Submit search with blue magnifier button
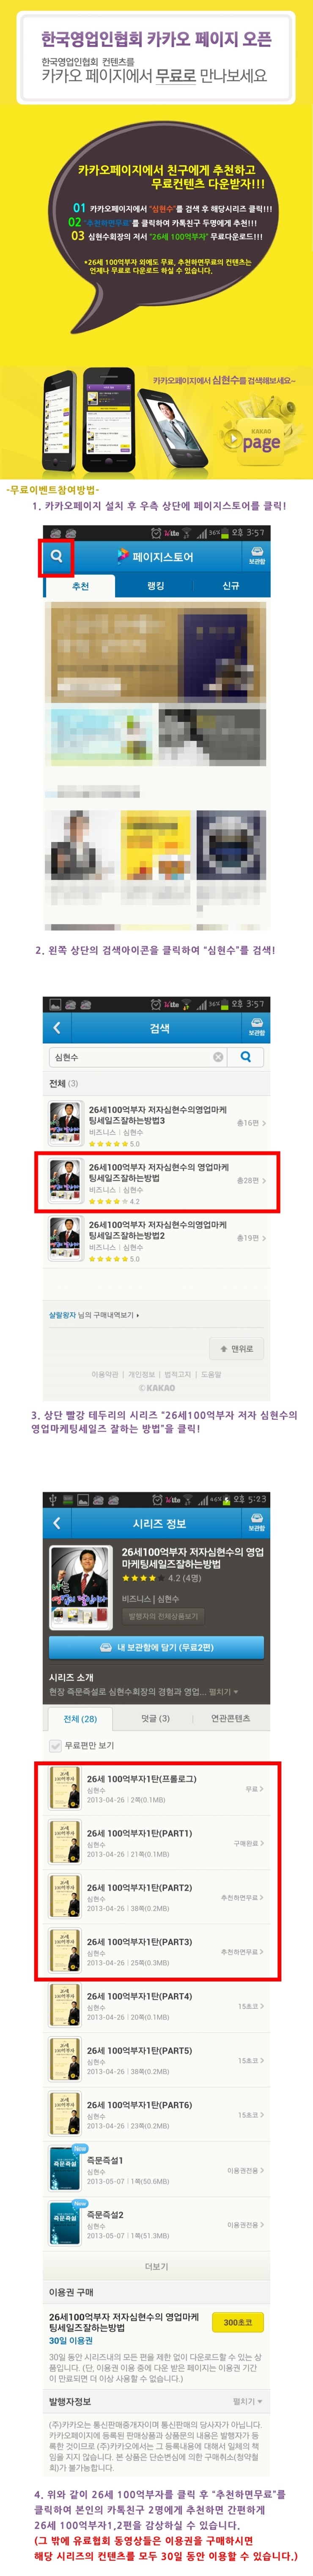This screenshot has height=2576, width=313. pos(246,1056)
